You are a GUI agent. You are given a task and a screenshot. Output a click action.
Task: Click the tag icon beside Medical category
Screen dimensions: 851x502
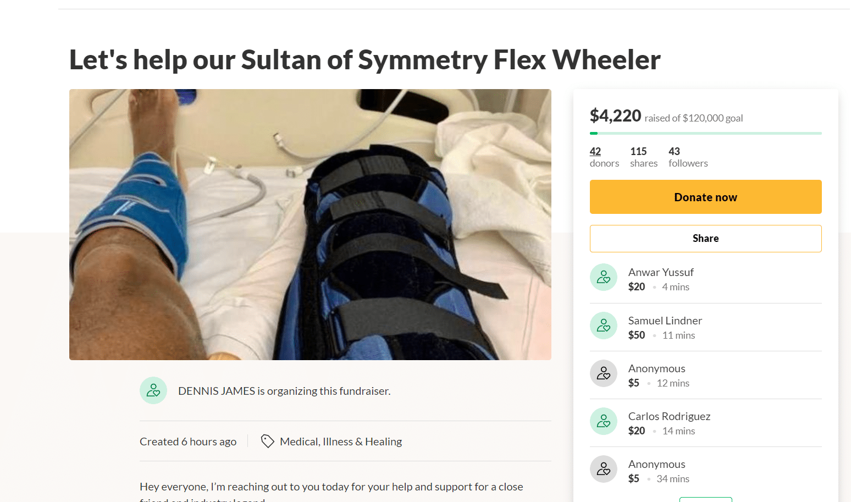[267, 441]
